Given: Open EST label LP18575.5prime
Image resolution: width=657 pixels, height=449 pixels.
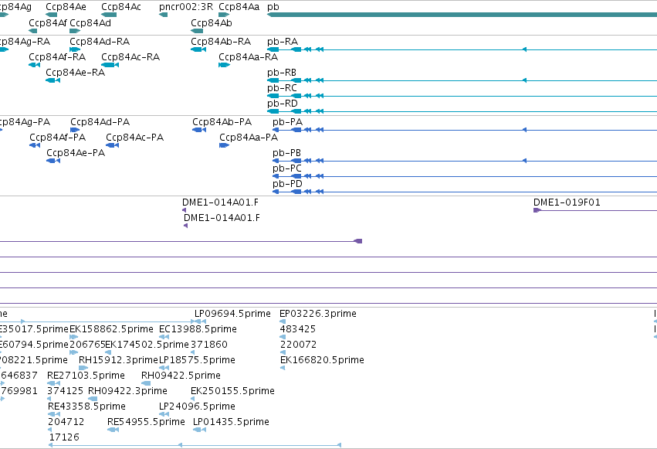Looking at the screenshot, I should pyautogui.click(x=197, y=360).
